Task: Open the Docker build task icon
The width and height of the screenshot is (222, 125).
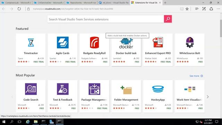Action: tap(126, 43)
